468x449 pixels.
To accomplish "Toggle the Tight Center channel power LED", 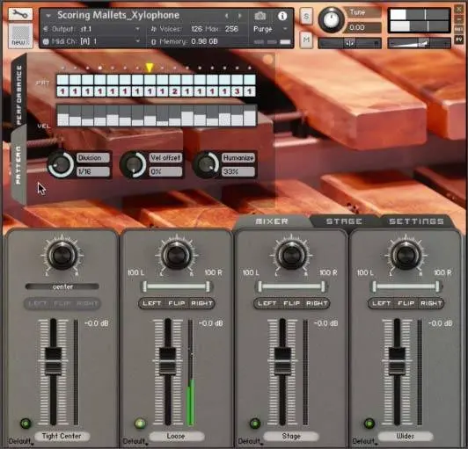I will pyautogui.click(x=26, y=423).
